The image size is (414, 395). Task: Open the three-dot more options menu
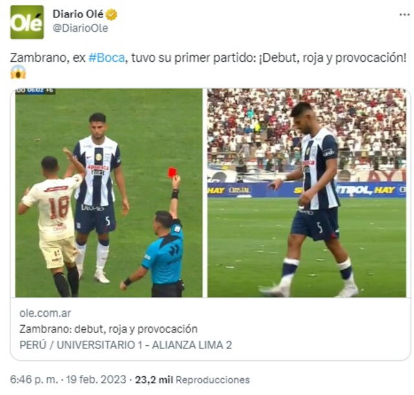[x=404, y=15]
